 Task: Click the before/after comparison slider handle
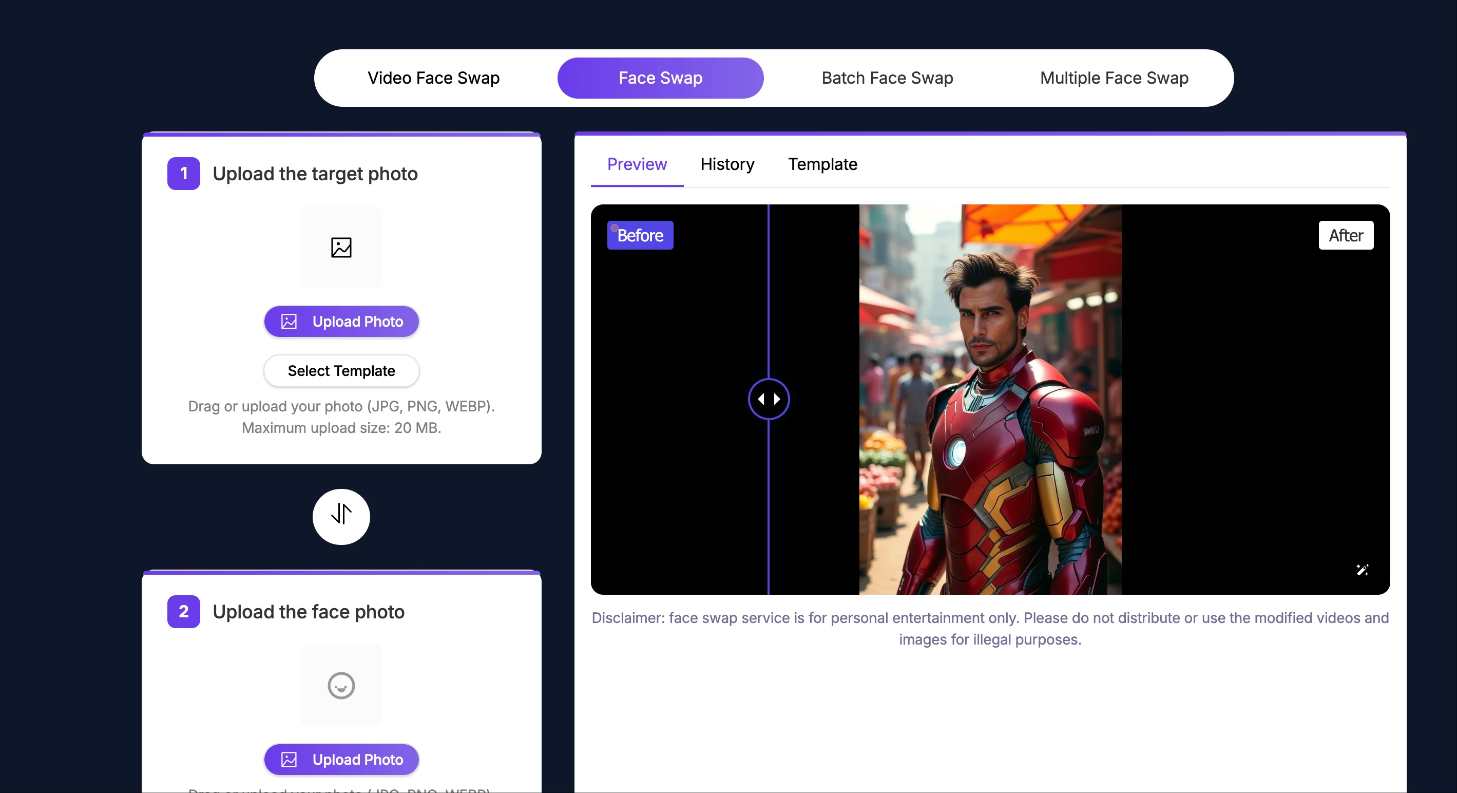coord(769,399)
